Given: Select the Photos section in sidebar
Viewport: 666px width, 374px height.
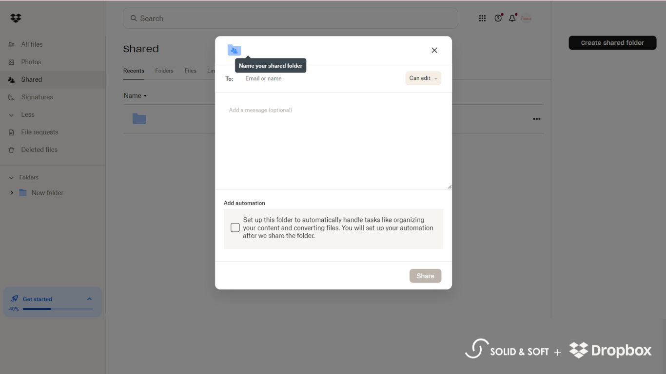Looking at the screenshot, I should pyautogui.click(x=31, y=62).
